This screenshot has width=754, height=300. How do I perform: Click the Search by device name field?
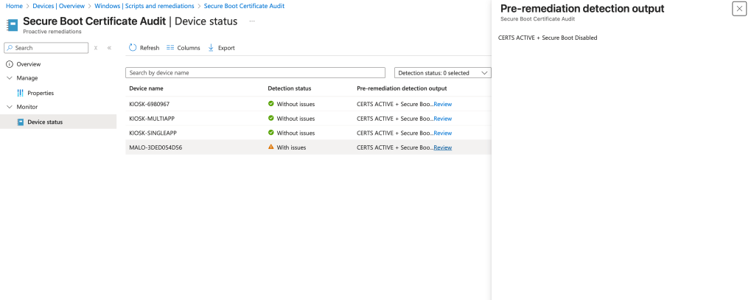coord(255,73)
